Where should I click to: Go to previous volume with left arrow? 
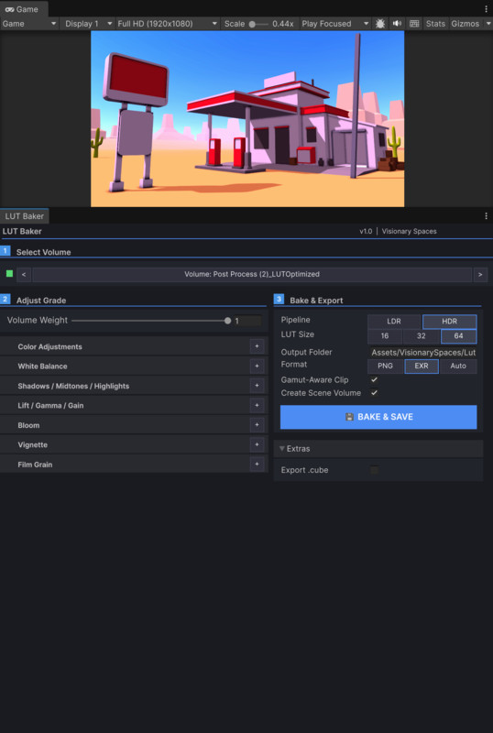click(x=24, y=274)
